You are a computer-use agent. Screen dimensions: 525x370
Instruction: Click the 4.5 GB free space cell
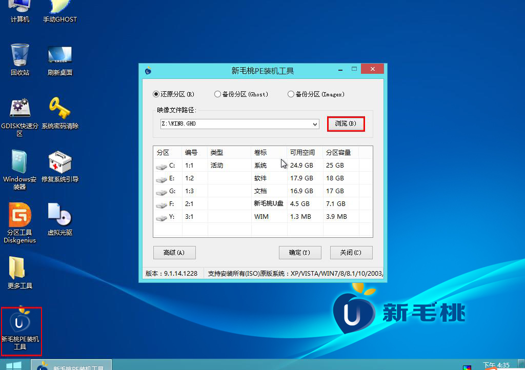tap(299, 204)
